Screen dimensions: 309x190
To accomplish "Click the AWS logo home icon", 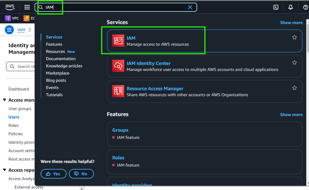I will (10, 7).
